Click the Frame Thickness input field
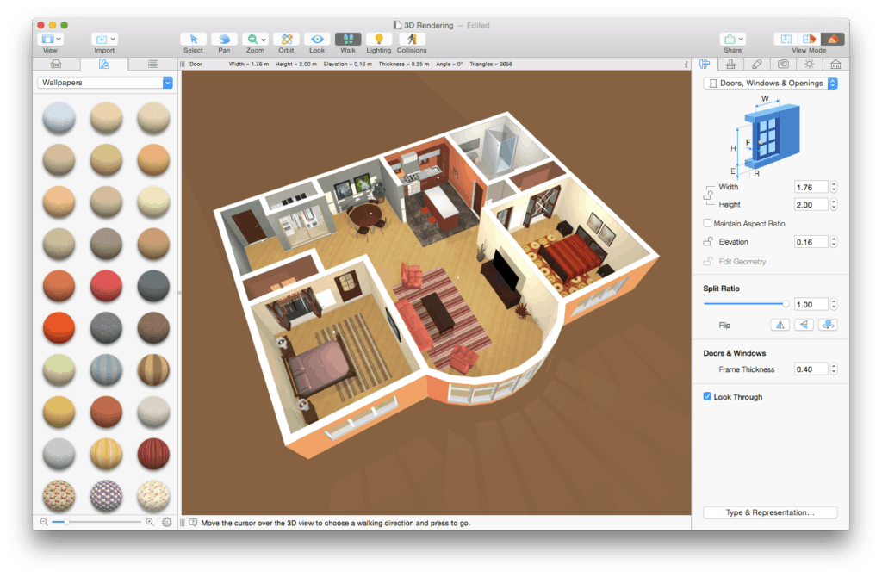The width and height of the screenshot is (882, 577). tap(811, 369)
